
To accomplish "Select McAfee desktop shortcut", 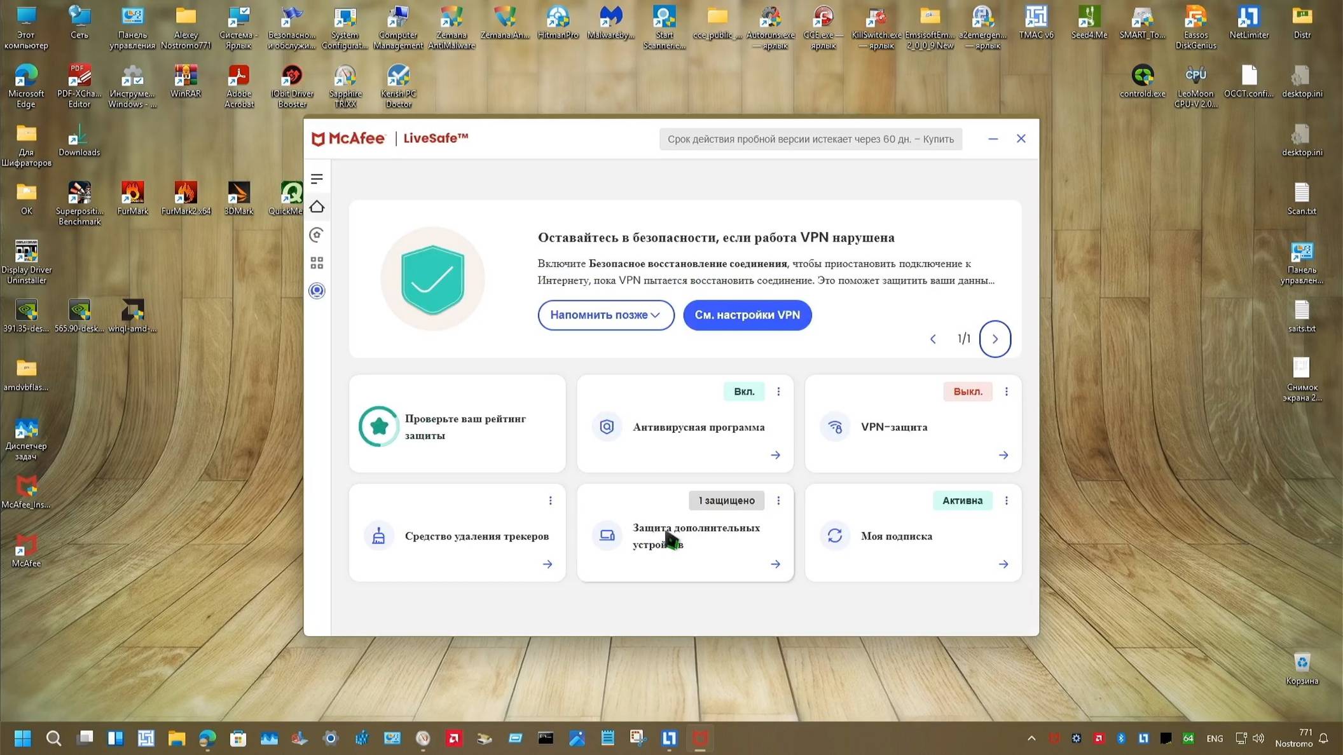I will tap(26, 551).
